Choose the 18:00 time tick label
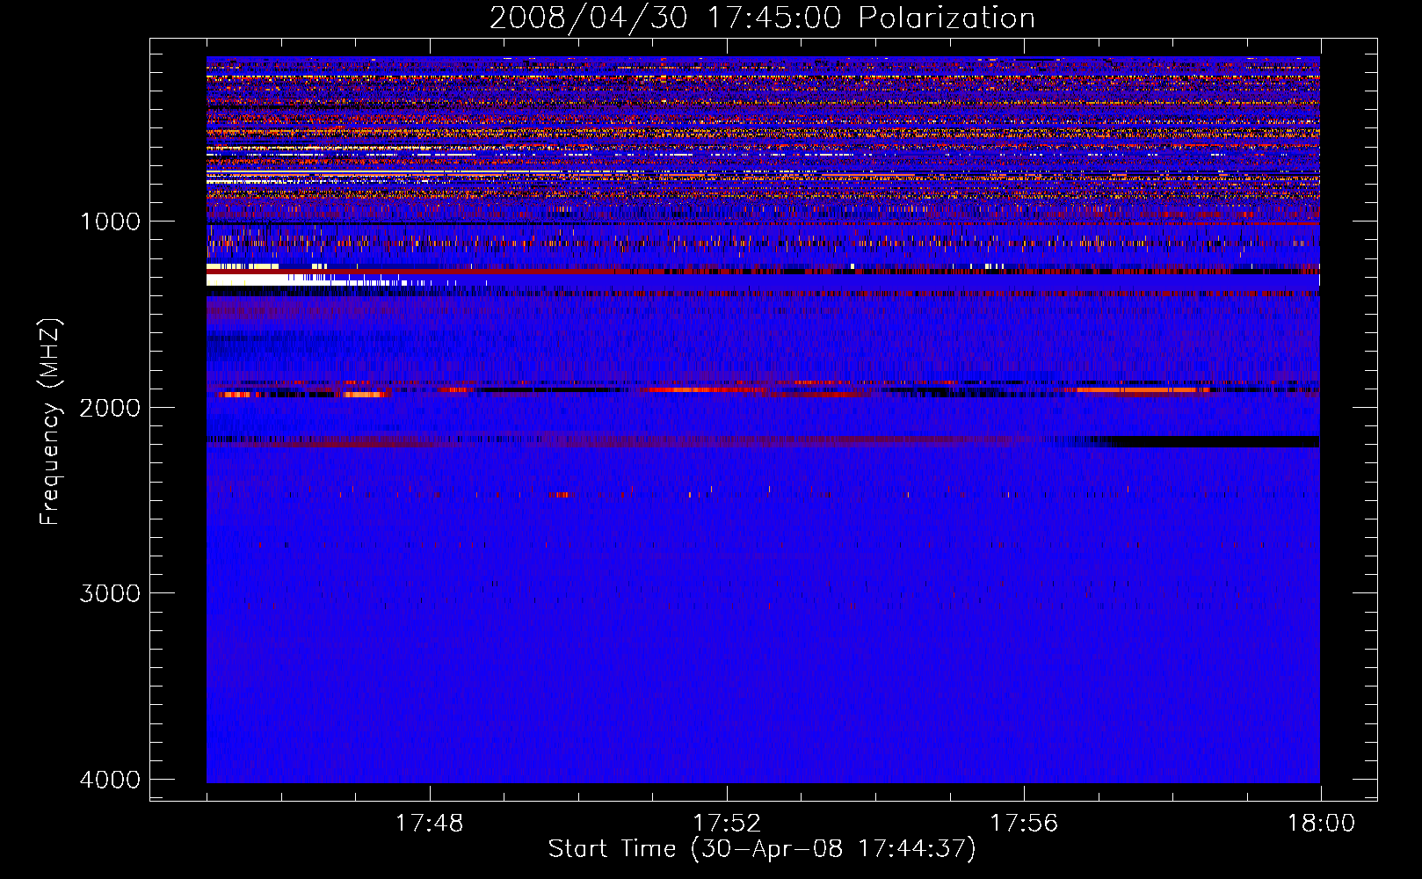This screenshot has height=879, width=1422. pos(1321,824)
